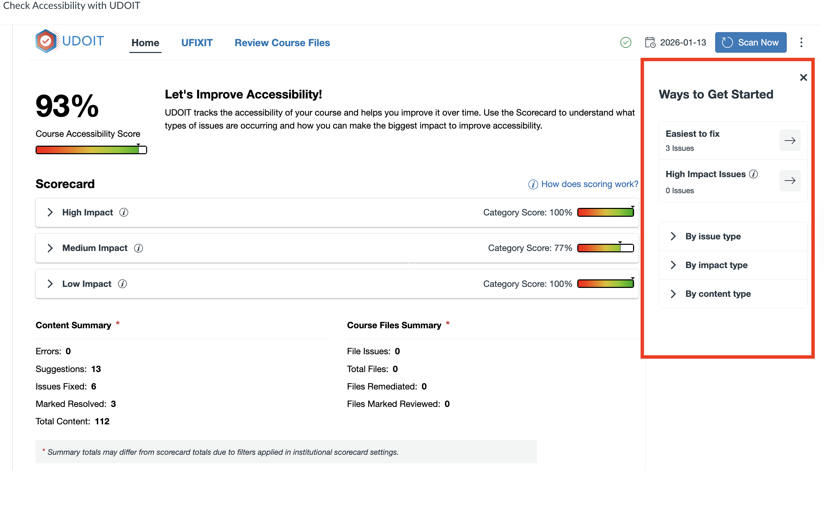Click Check Accessibility with UDOIT page title
The width and height of the screenshot is (824, 530).
pos(71,5)
